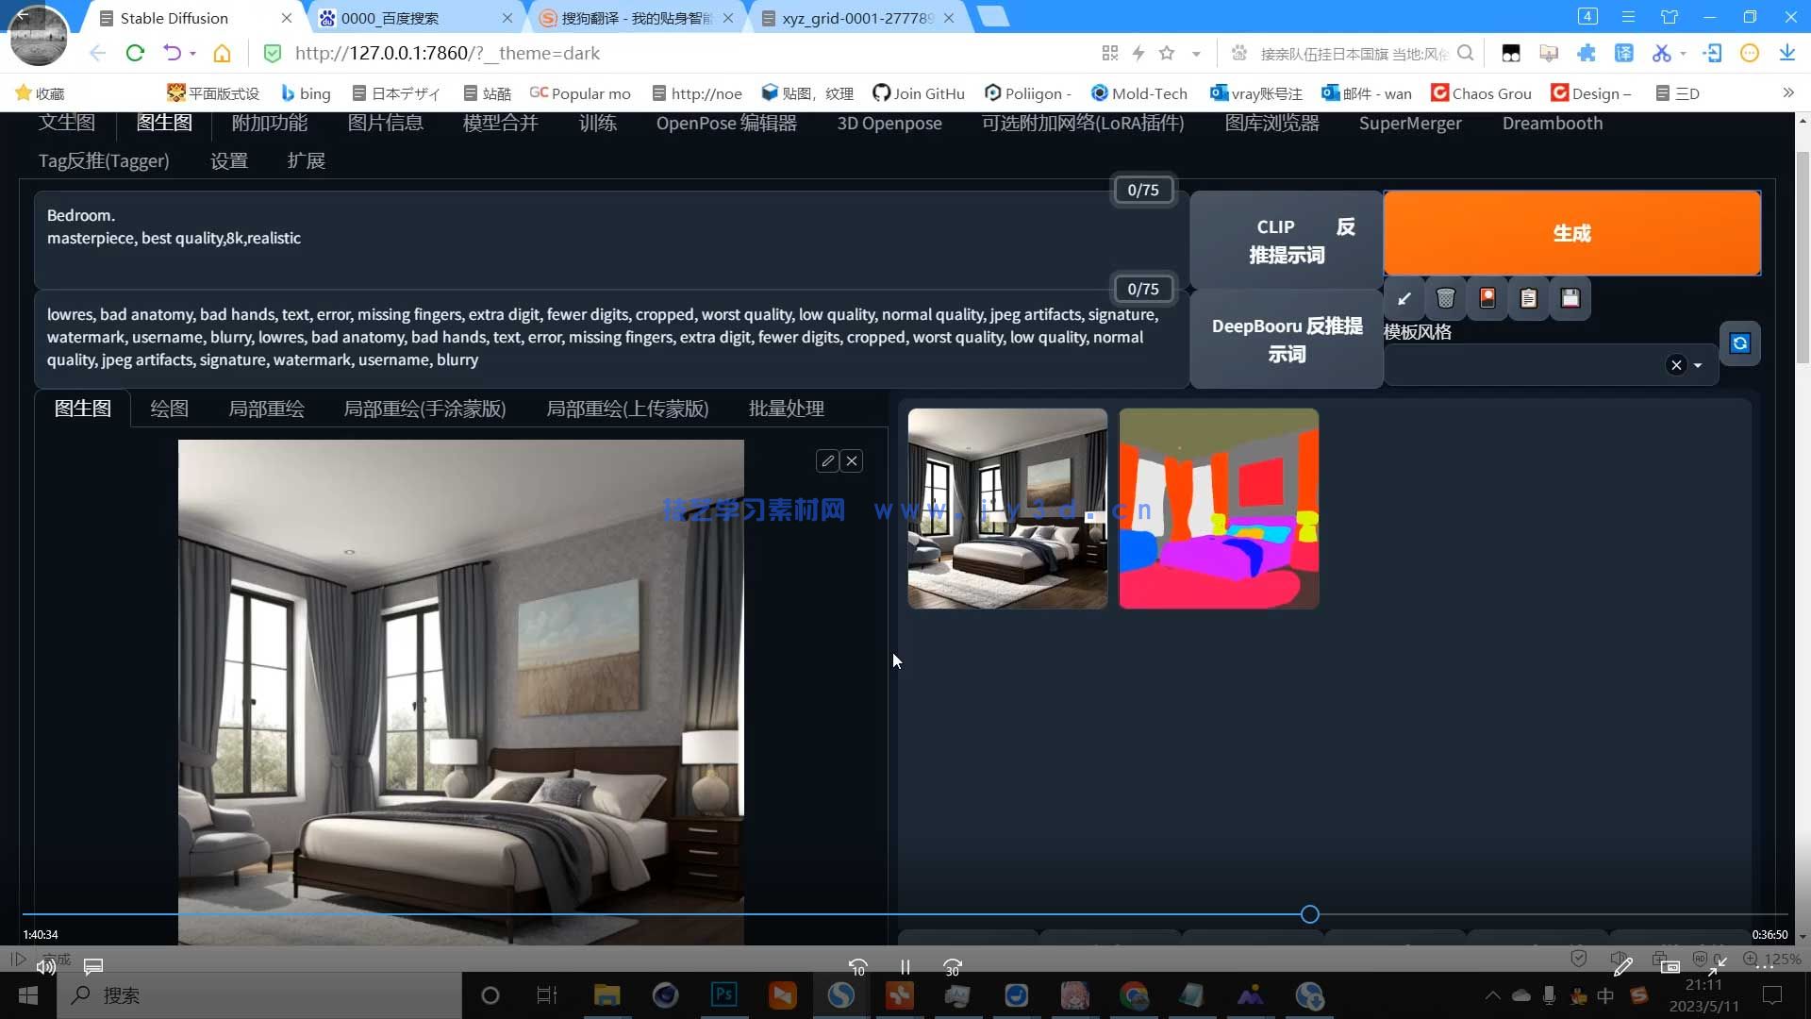This screenshot has height=1019, width=1811.
Task: Mute video using speaker icon
Action: coord(45,966)
